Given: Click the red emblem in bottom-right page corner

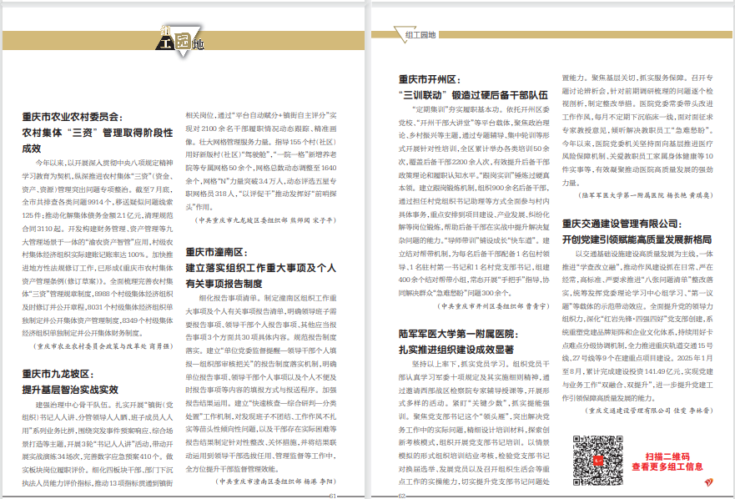Looking at the screenshot, I should (x=709, y=482).
